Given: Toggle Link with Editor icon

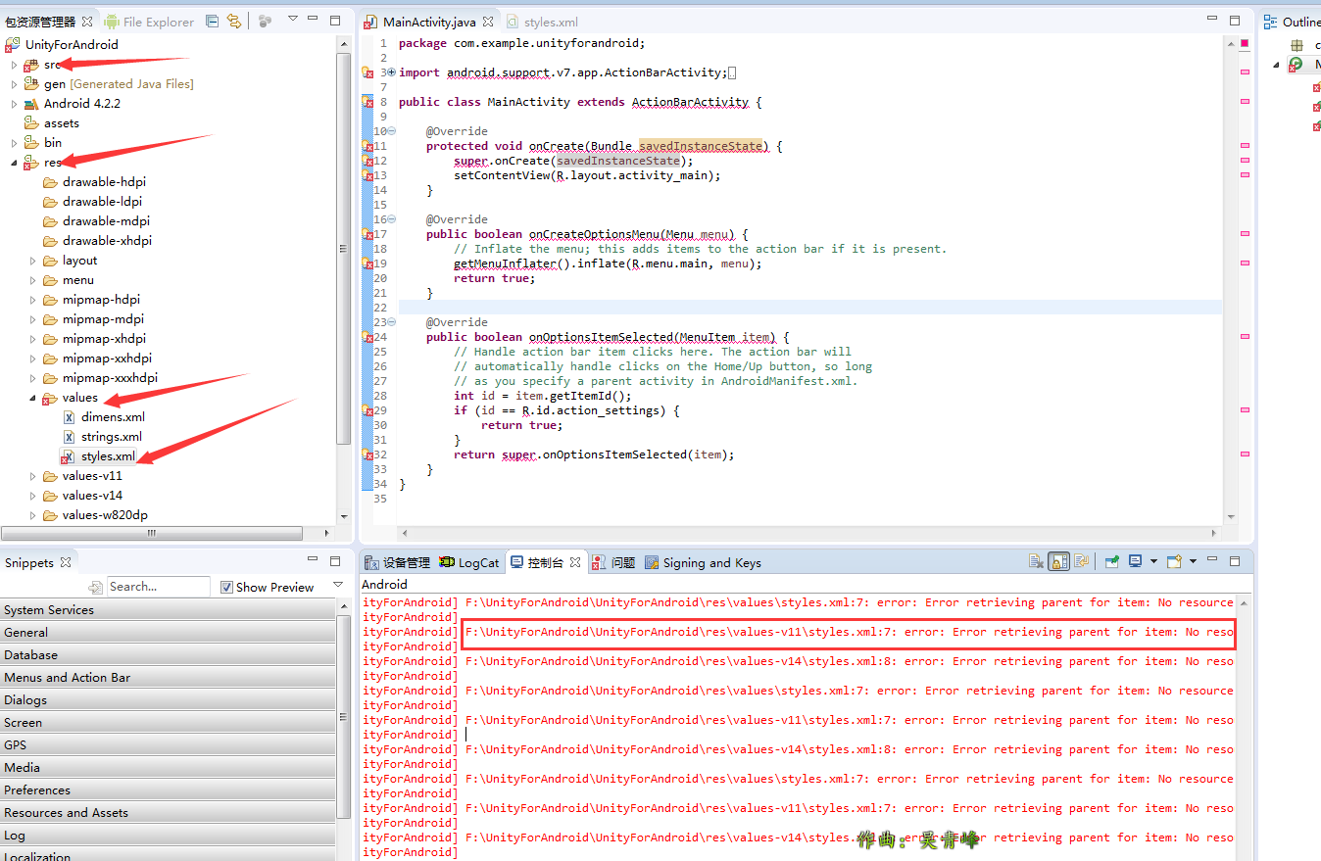Looking at the screenshot, I should pos(233,21).
